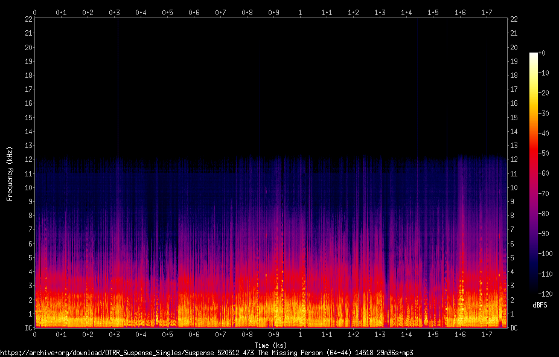Click the "Frequency (kHz)" axis label
Viewport: 559px width, 357px height.
[10, 174]
